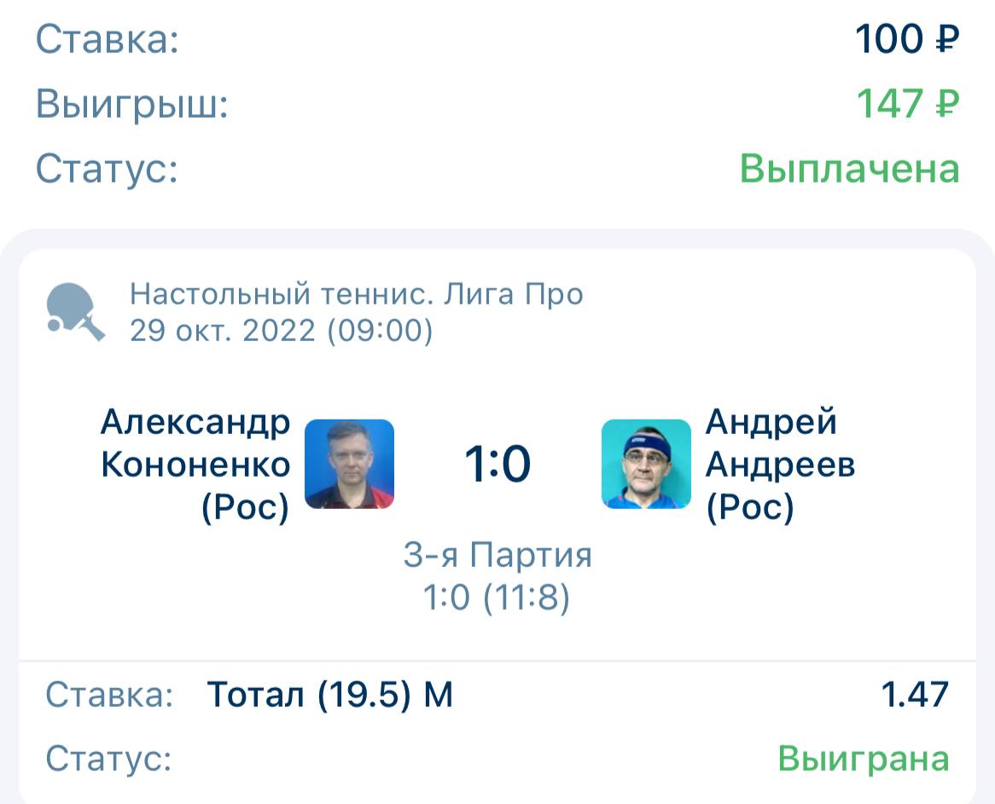Click the large 1:0 match score
995x804 pixels.
(498, 466)
